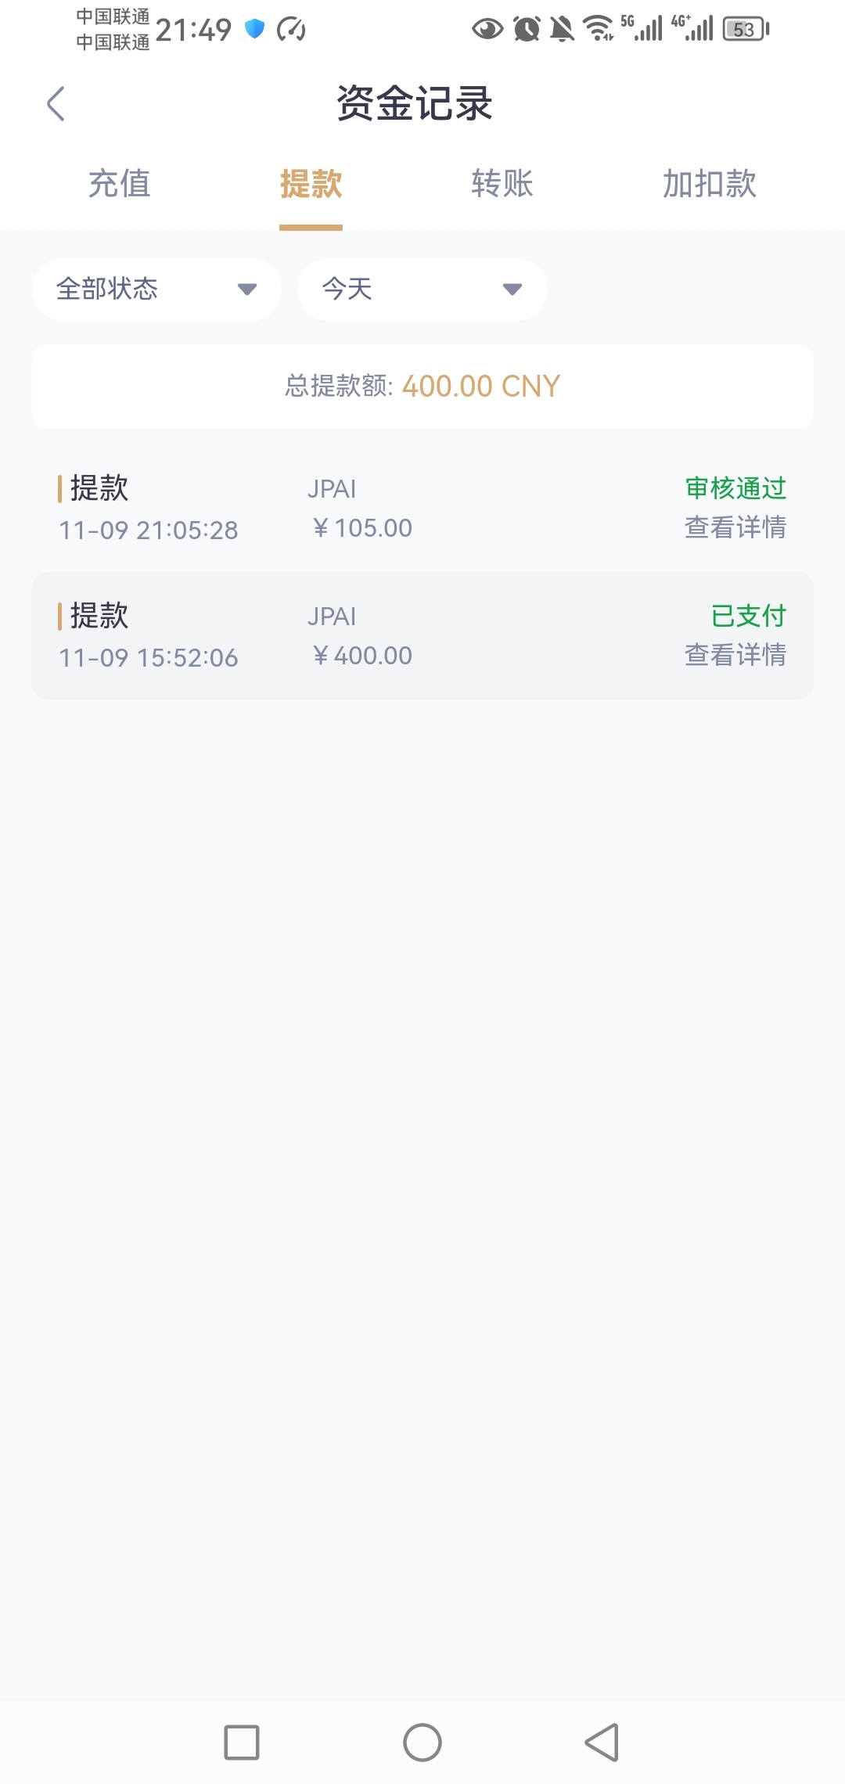Viewport: 845px width, 1784px height.
Task: Tap the Wi-Fi status icon
Action: tap(599, 30)
